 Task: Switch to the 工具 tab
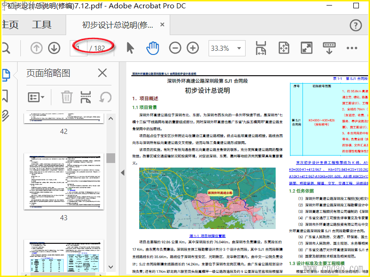coord(42,25)
